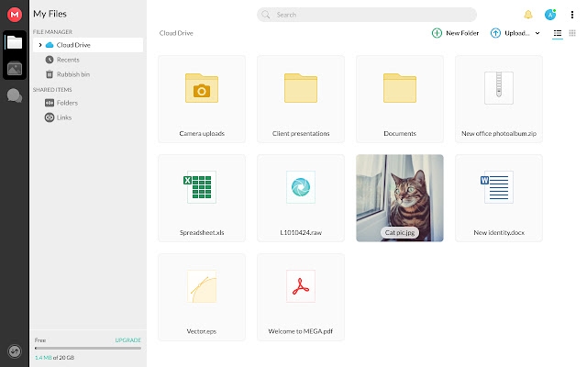
Task: Click the notification bell icon
Action: point(527,15)
